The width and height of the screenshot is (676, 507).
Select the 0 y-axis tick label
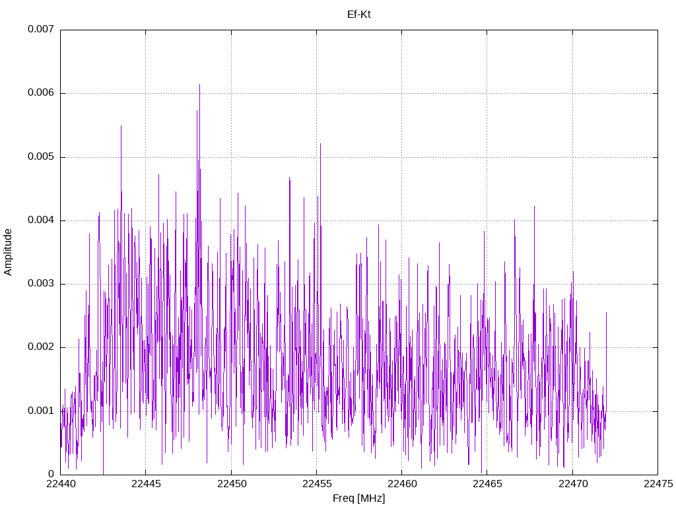point(51,474)
